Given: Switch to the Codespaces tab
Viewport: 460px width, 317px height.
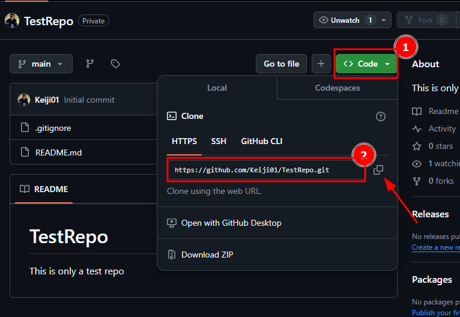Looking at the screenshot, I should click(x=337, y=88).
